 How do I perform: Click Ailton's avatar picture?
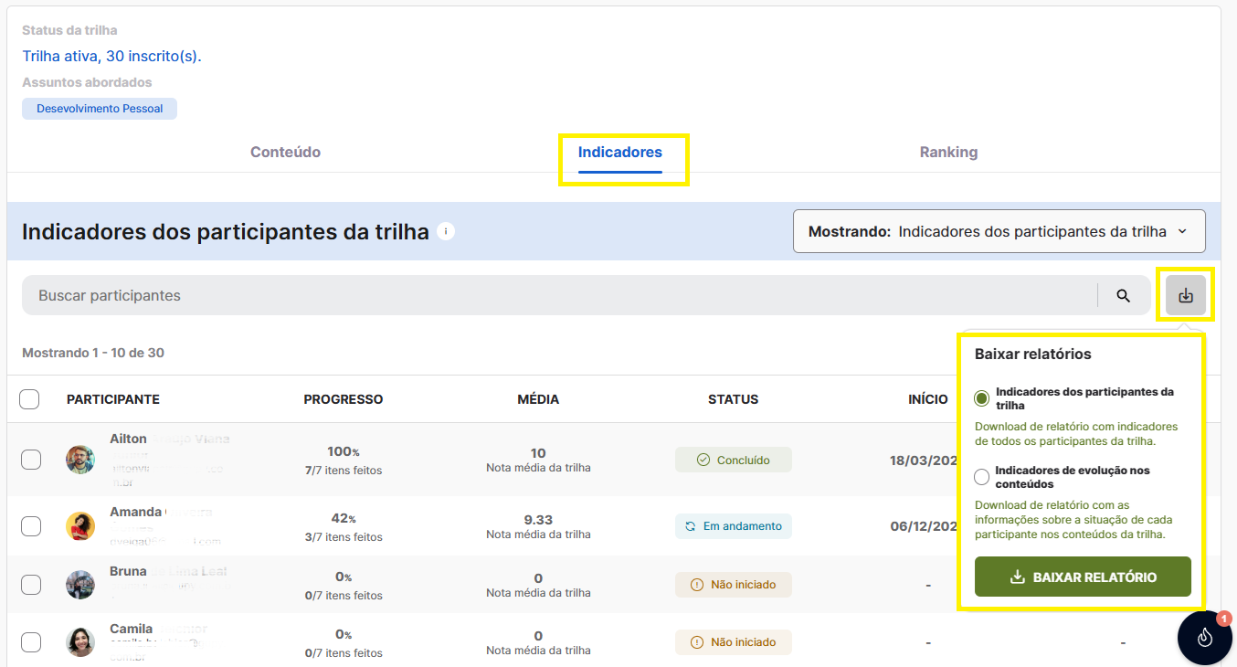pyautogui.click(x=80, y=460)
